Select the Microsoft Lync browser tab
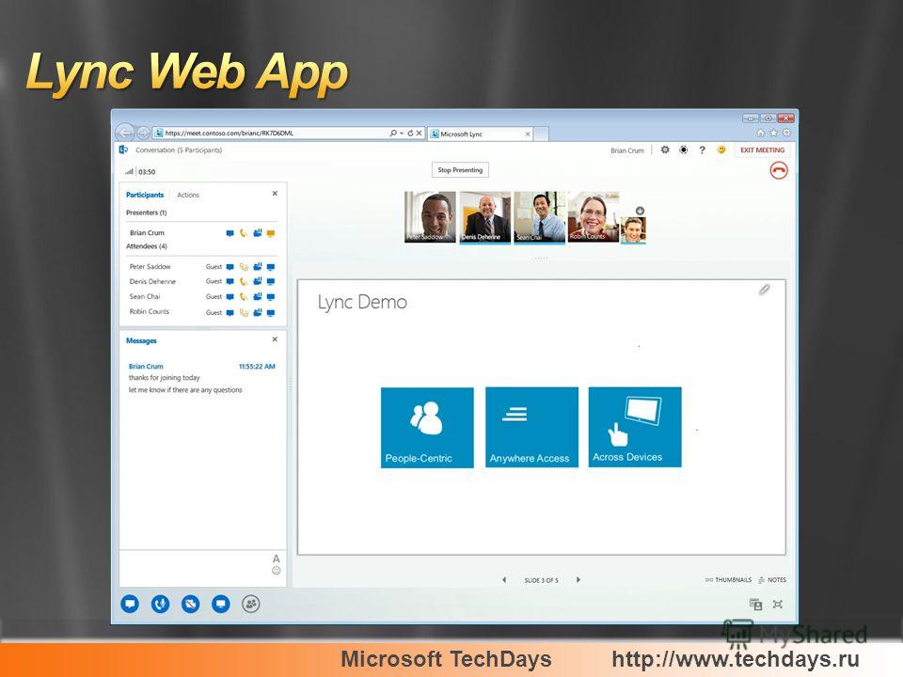Screen dimensions: 903x677 click(481, 134)
